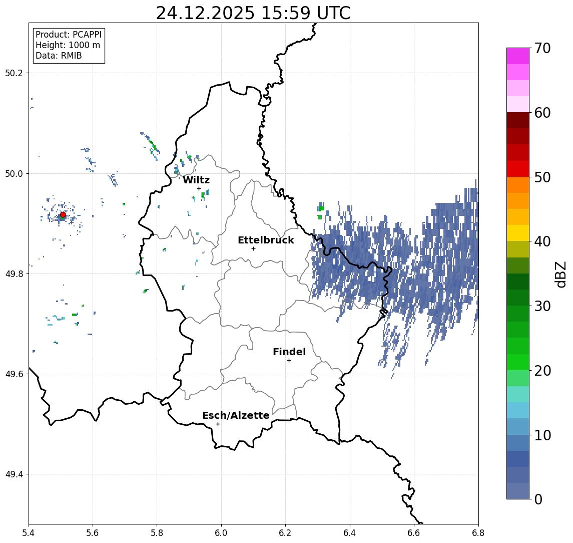
Task: Click longitude label 5.8 on axis
Action: click(x=157, y=533)
